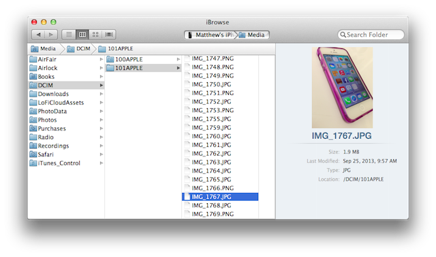Click the Matthew's iPhone device path segment
The height and width of the screenshot is (257, 436).
point(211,35)
